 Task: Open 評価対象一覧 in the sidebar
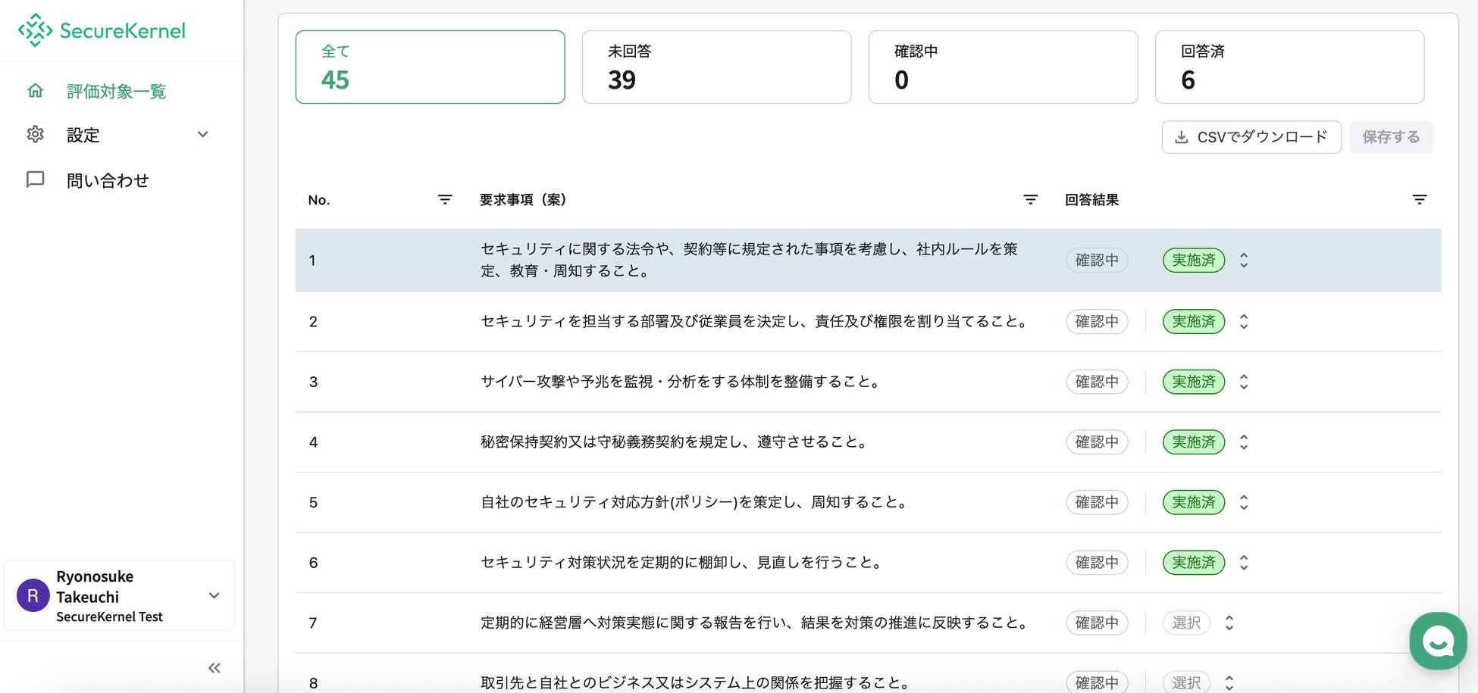[x=116, y=91]
